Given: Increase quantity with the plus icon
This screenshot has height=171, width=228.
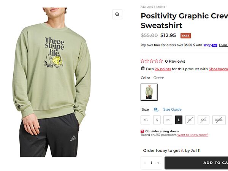Looking at the screenshot, I should [x=158, y=163].
